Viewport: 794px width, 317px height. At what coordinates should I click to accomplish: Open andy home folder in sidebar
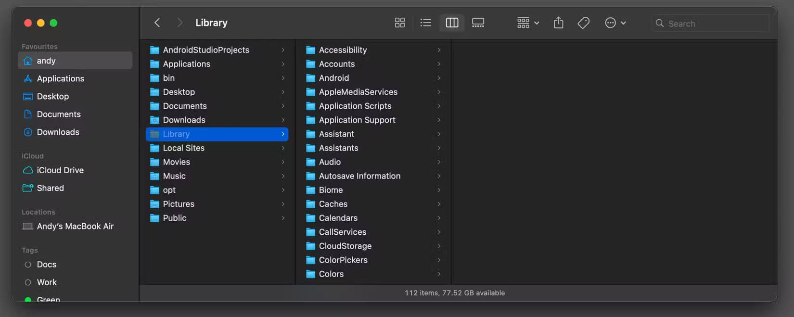click(x=75, y=61)
